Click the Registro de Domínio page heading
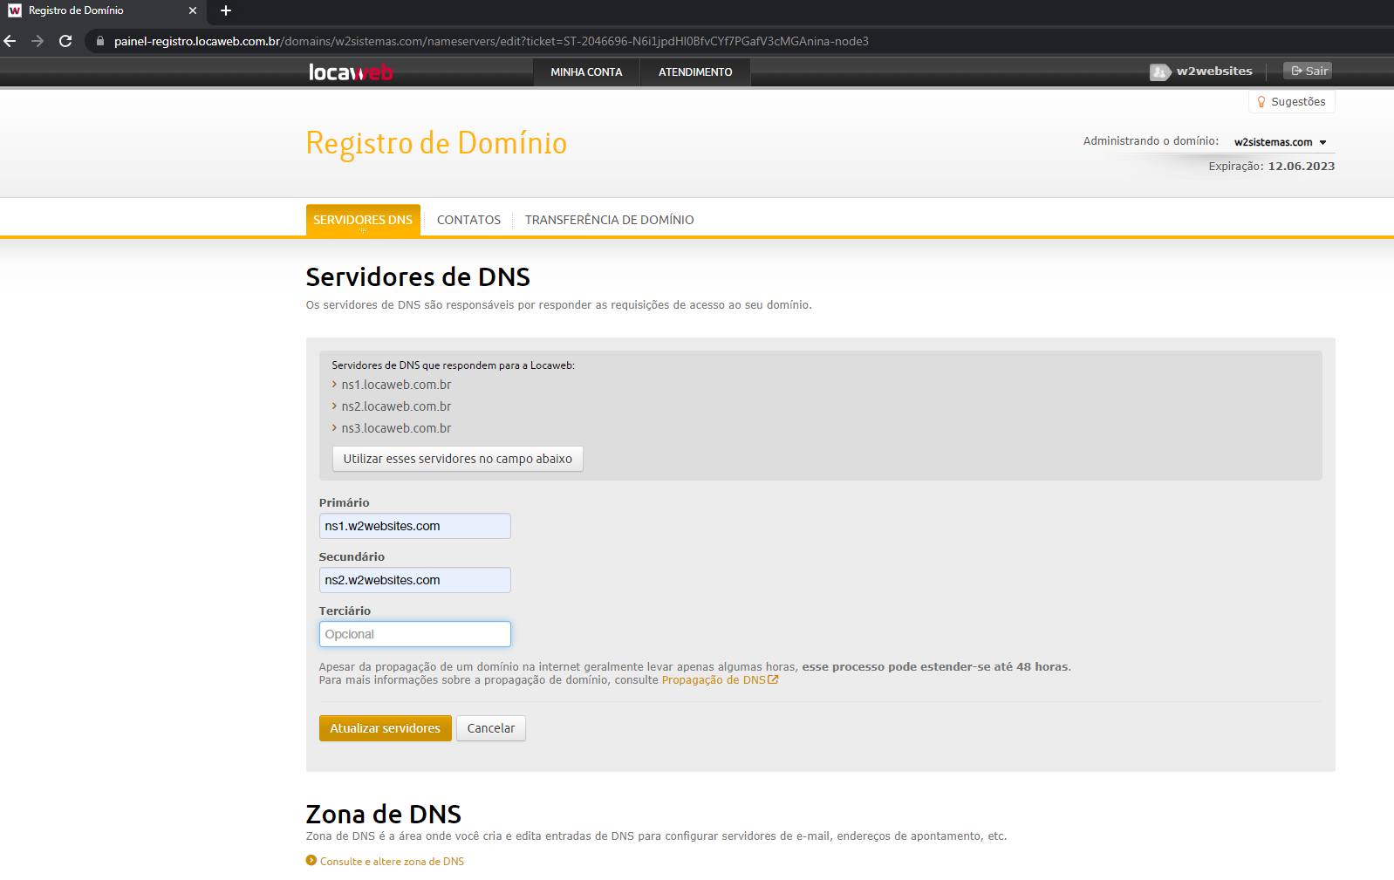1394x880 pixels. coord(436,143)
